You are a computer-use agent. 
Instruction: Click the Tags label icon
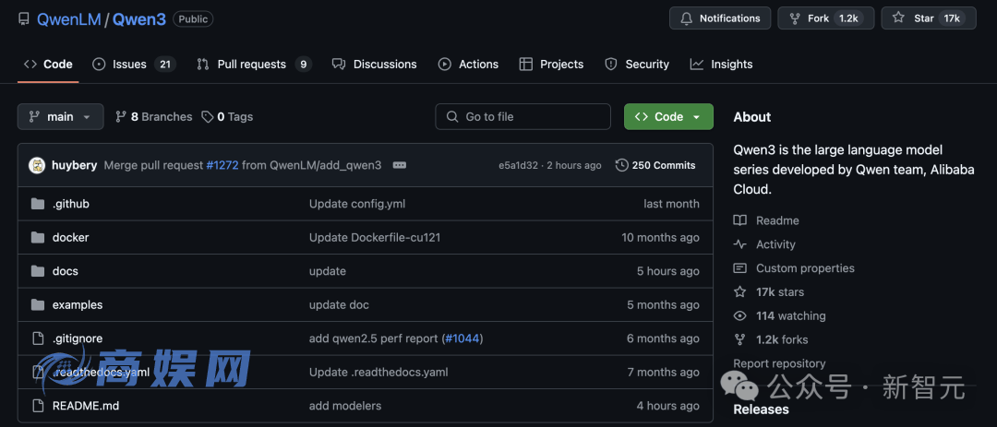(208, 117)
